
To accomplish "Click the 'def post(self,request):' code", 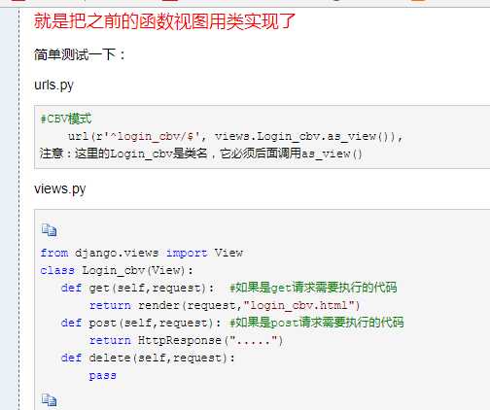I will point(141,323).
